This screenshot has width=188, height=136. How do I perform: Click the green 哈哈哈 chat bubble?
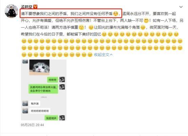(53, 80)
